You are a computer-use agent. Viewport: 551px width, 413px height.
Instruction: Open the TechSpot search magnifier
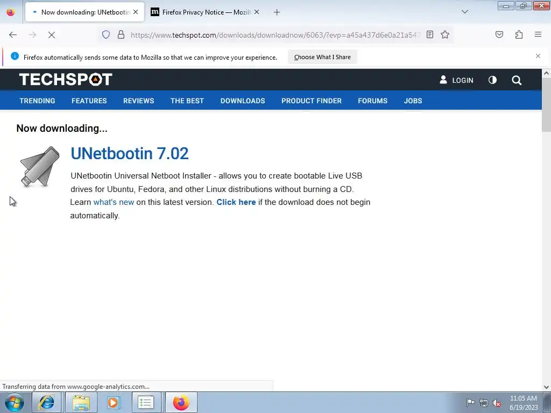517,80
